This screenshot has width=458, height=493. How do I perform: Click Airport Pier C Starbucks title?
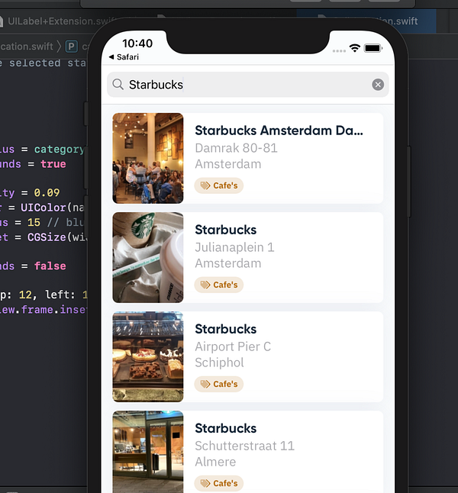tap(225, 329)
